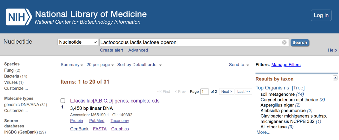Image resolution: width=339 pixels, height=140 pixels.
Task: Click the Manage Filters link
Action: click(x=286, y=65)
